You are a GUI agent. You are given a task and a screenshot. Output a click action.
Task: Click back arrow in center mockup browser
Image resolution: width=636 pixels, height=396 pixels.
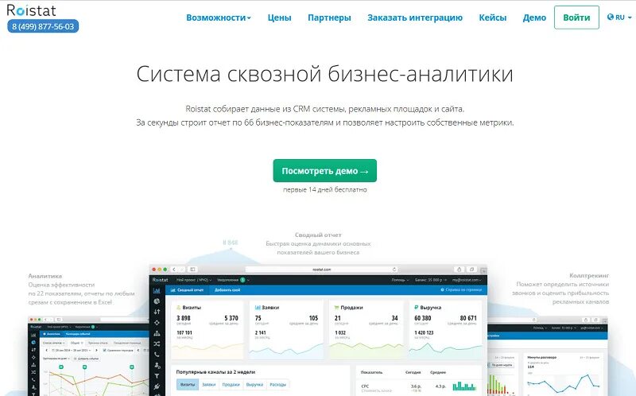point(174,270)
